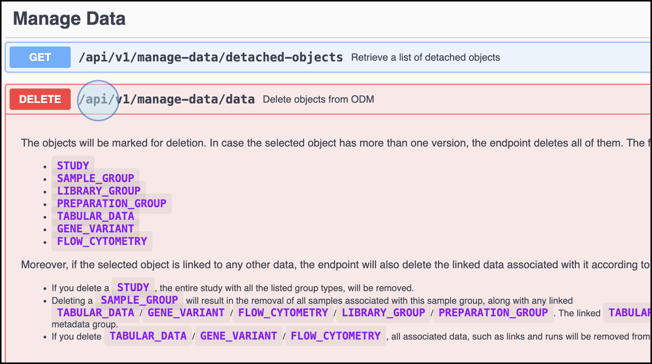Click the sentence starting 'Moreover, if the selected object'

(336, 265)
